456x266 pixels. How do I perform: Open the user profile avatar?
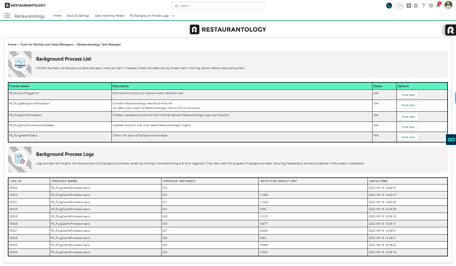click(448, 5)
